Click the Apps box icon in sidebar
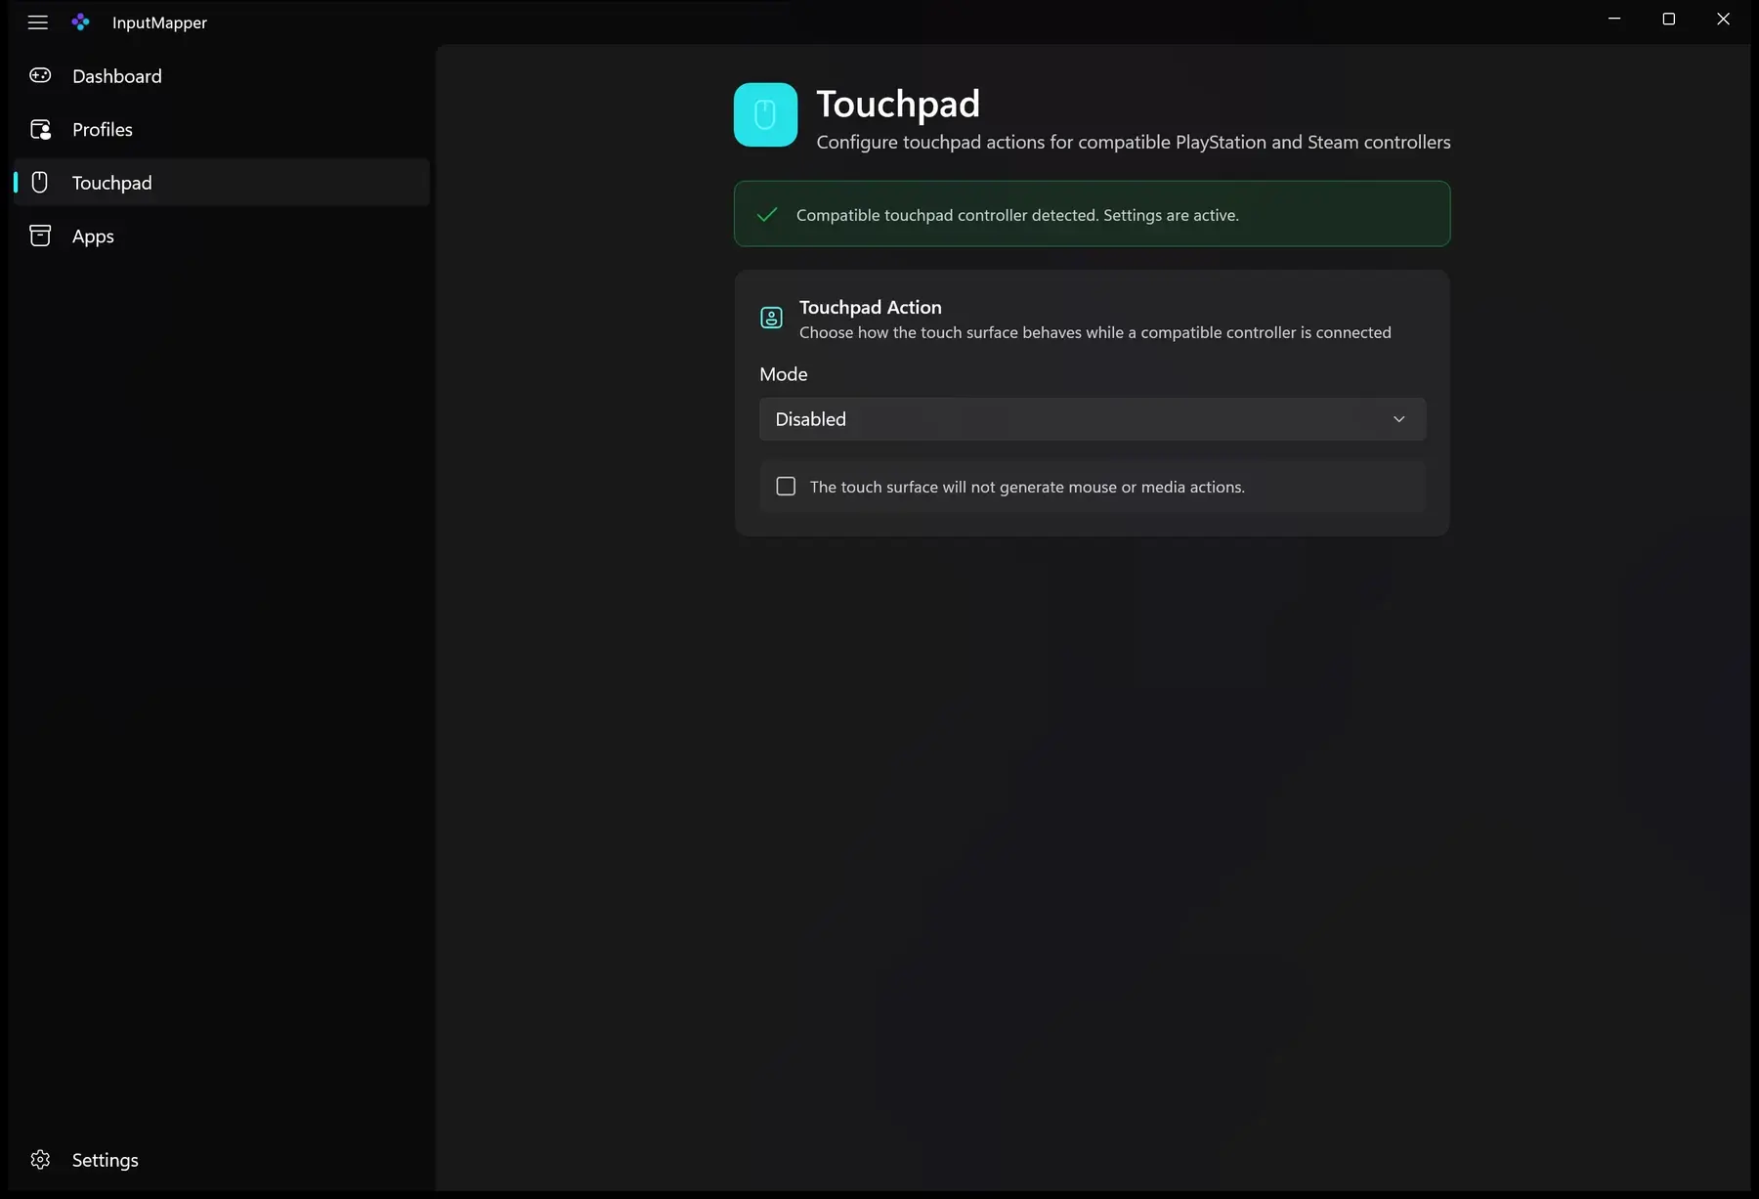Screen dimensions: 1759x1199 (x=40, y=236)
